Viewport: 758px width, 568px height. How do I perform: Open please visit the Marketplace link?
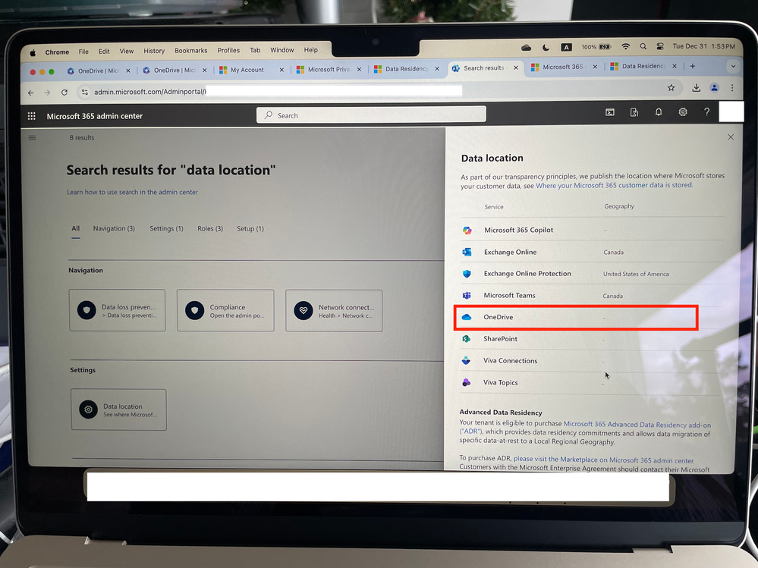pyautogui.click(x=604, y=460)
